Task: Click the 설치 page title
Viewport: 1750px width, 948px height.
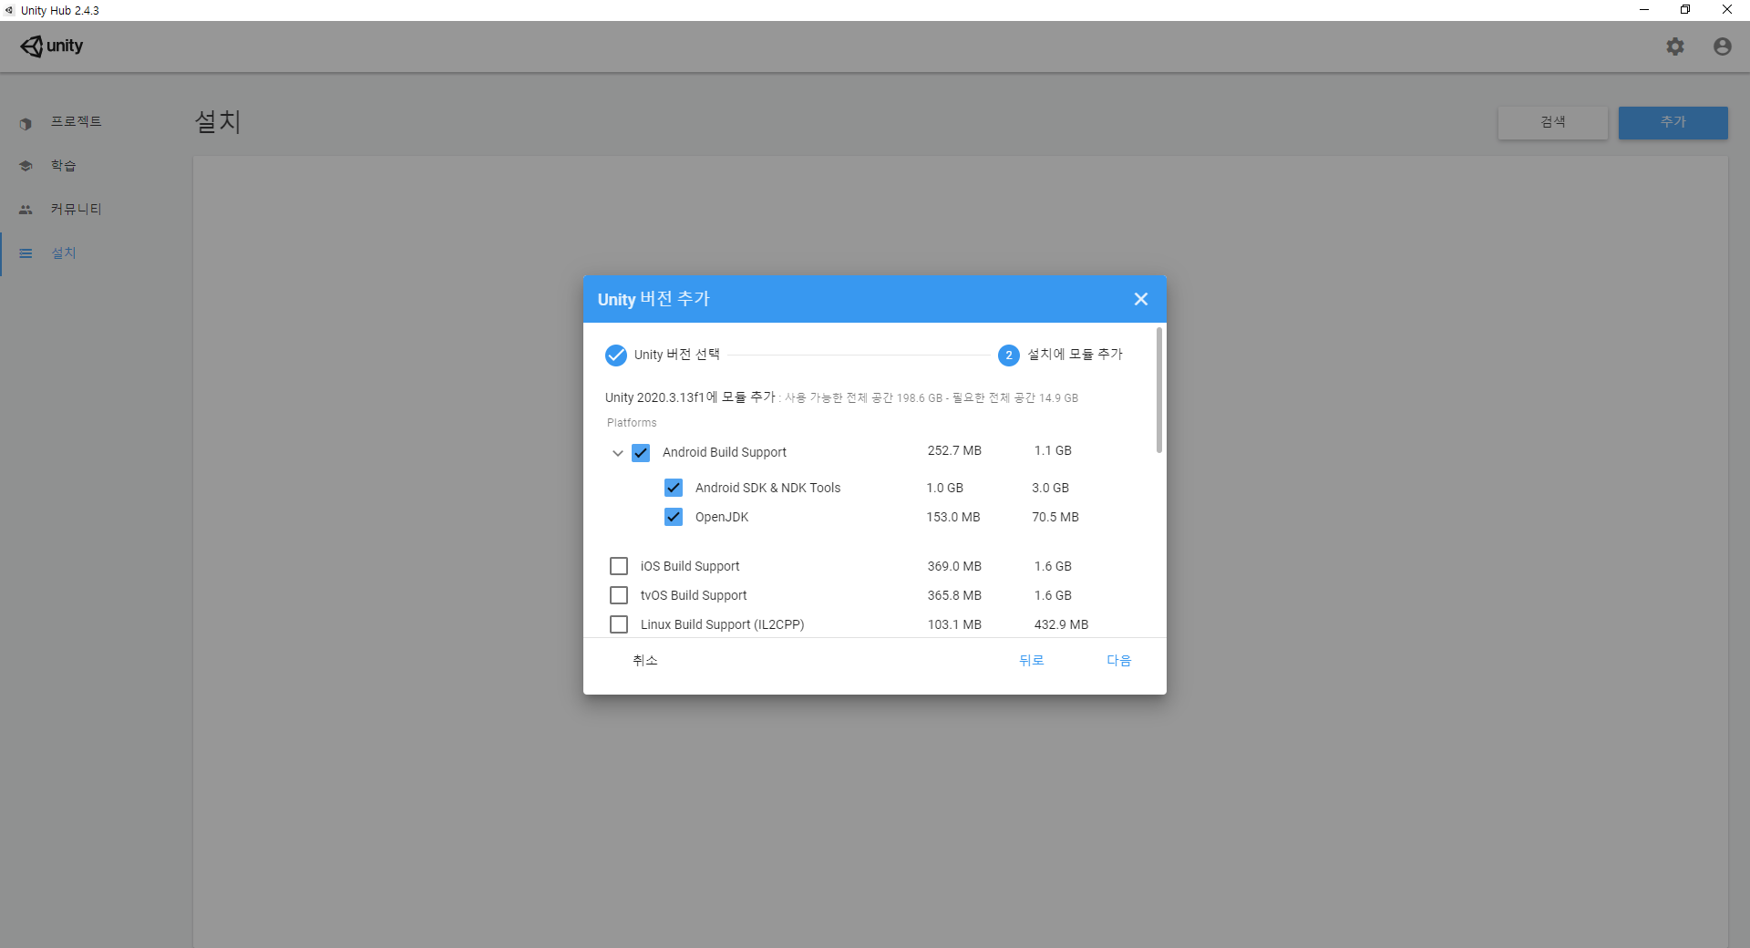Action: (x=218, y=121)
